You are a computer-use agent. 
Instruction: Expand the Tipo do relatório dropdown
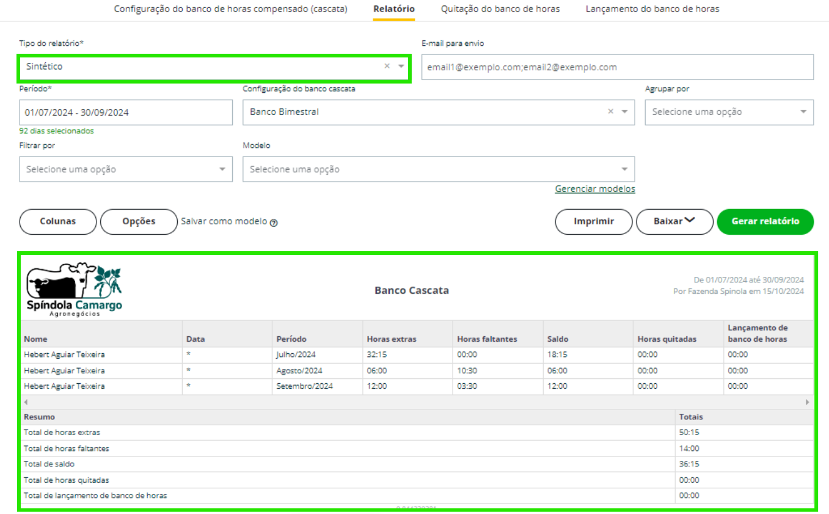pyautogui.click(x=401, y=66)
